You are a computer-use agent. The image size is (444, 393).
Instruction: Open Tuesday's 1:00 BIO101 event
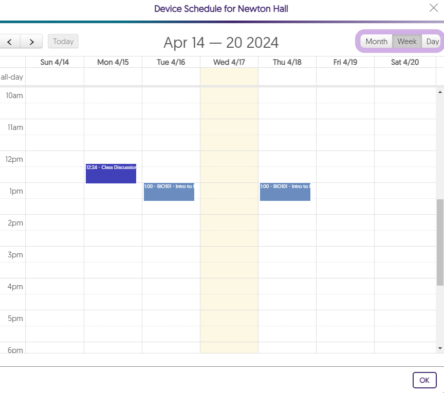[169, 192]
